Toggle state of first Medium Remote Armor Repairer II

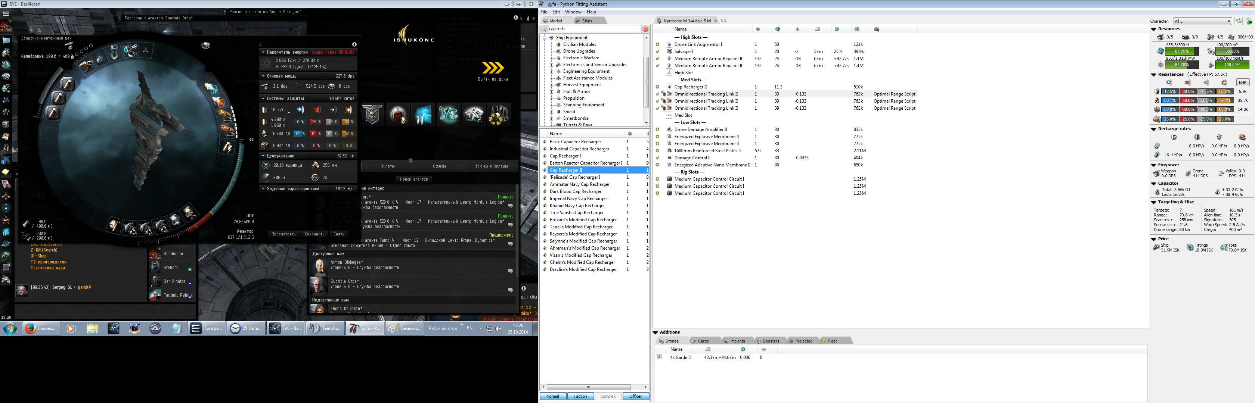coord(657,59)
